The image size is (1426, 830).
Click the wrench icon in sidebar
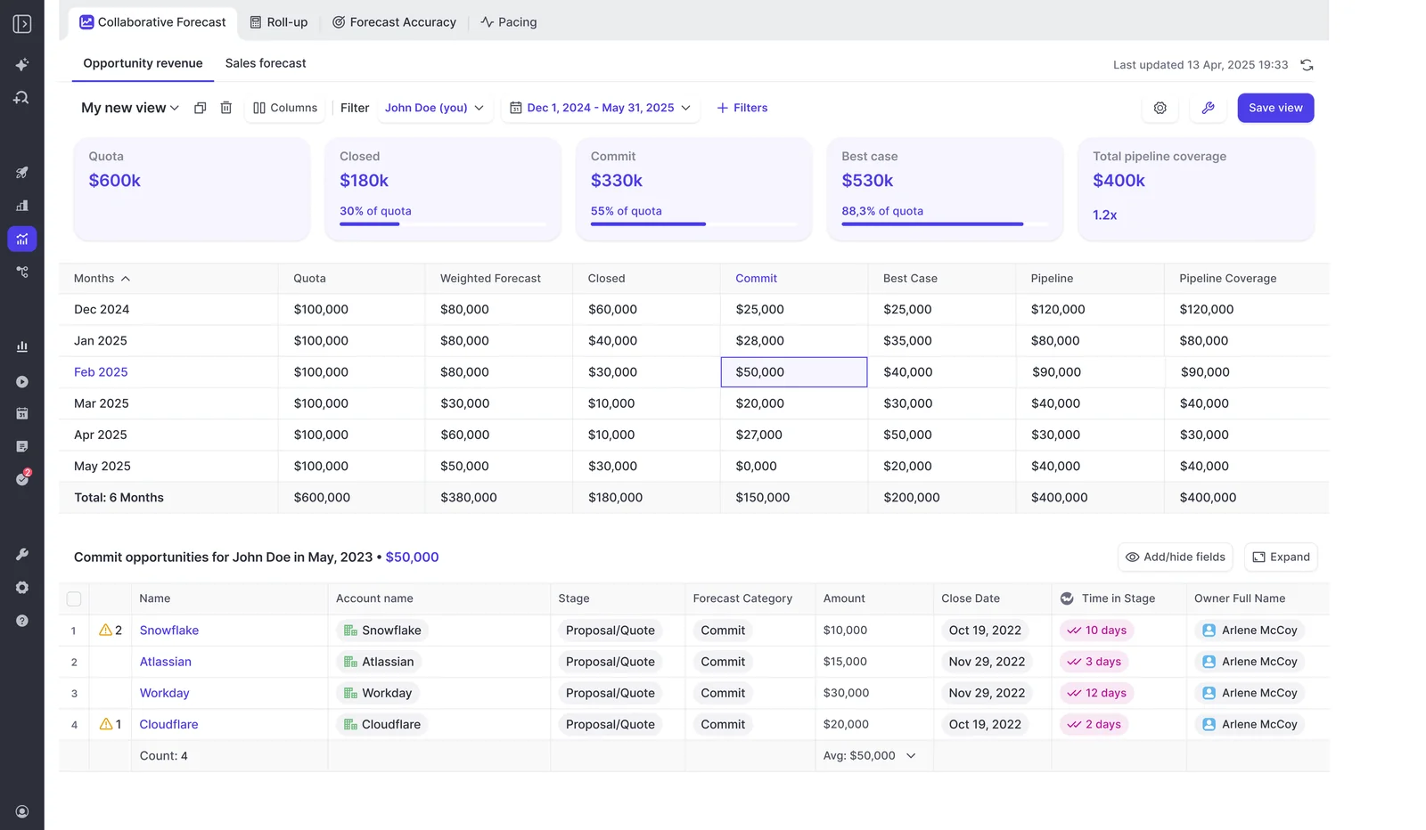[x=22, y=554]
